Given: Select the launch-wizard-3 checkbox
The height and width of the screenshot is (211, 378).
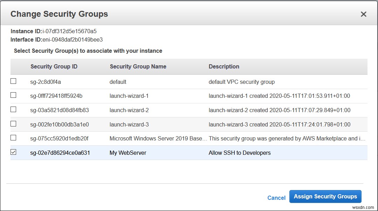Looking at the screenshot, I should pos(13,124).
